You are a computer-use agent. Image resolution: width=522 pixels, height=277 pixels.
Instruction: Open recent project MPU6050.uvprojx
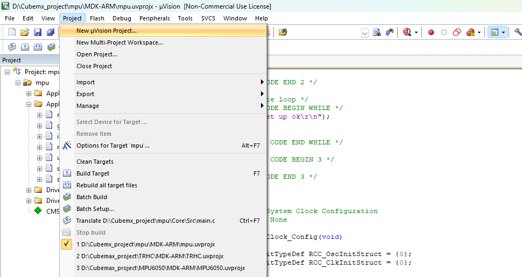(164, 268)
